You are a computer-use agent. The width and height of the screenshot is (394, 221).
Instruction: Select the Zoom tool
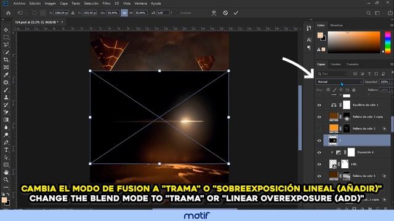pyautogui.click(x=6, y=180)
